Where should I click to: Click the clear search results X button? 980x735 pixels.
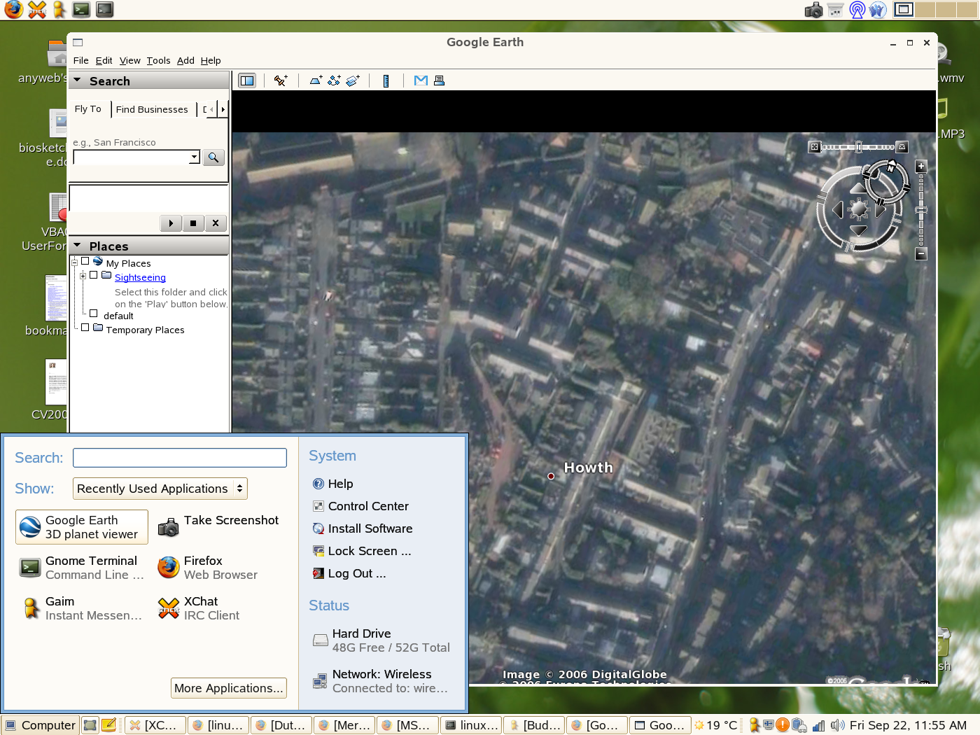click(216, 223)
